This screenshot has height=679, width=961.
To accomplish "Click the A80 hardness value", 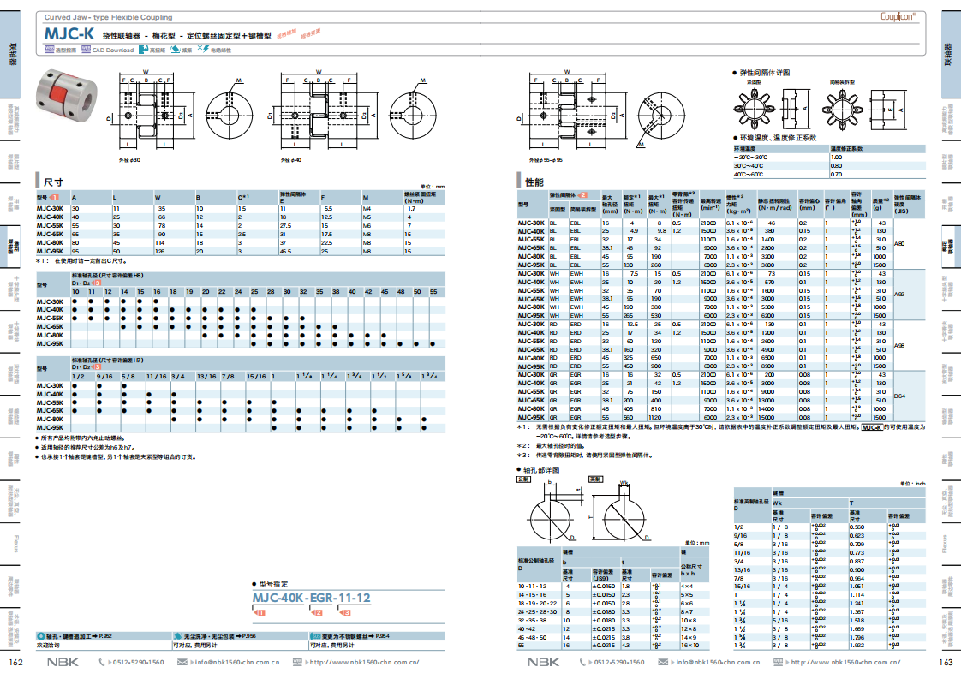I will (899, 244).
